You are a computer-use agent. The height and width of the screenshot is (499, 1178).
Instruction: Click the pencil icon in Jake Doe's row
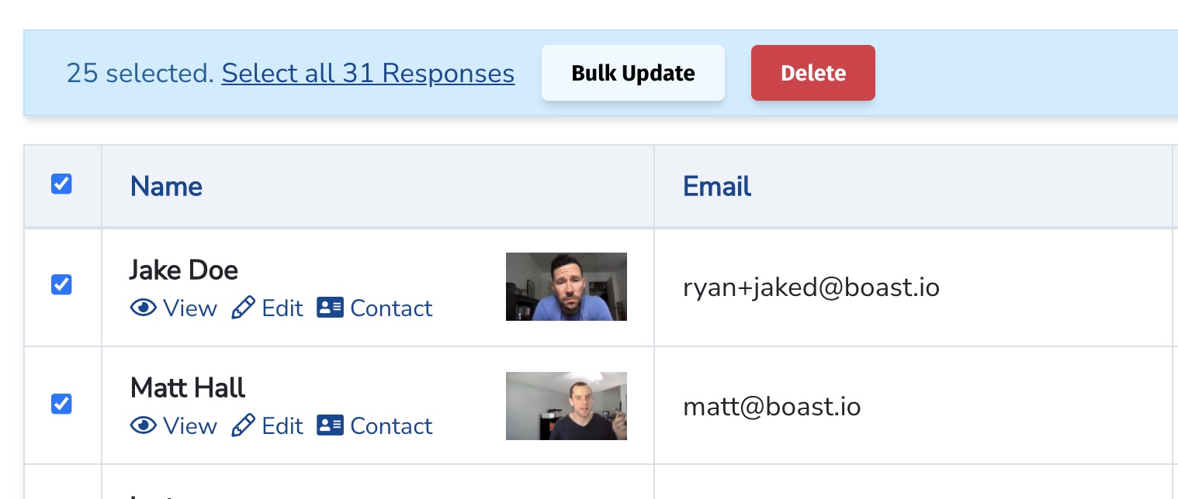pyautogui.click(x=243, y=308)
